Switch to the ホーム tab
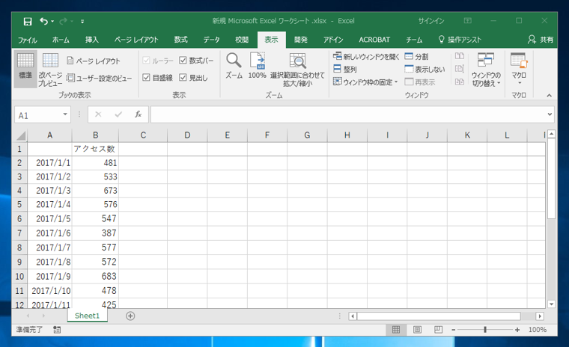The width and height of the screenshot is (569, 347). pos(61,40)
